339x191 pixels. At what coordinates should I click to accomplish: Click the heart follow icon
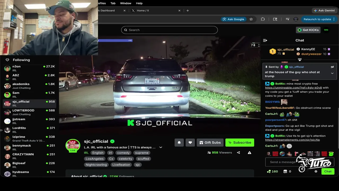[x=190, y=142]
